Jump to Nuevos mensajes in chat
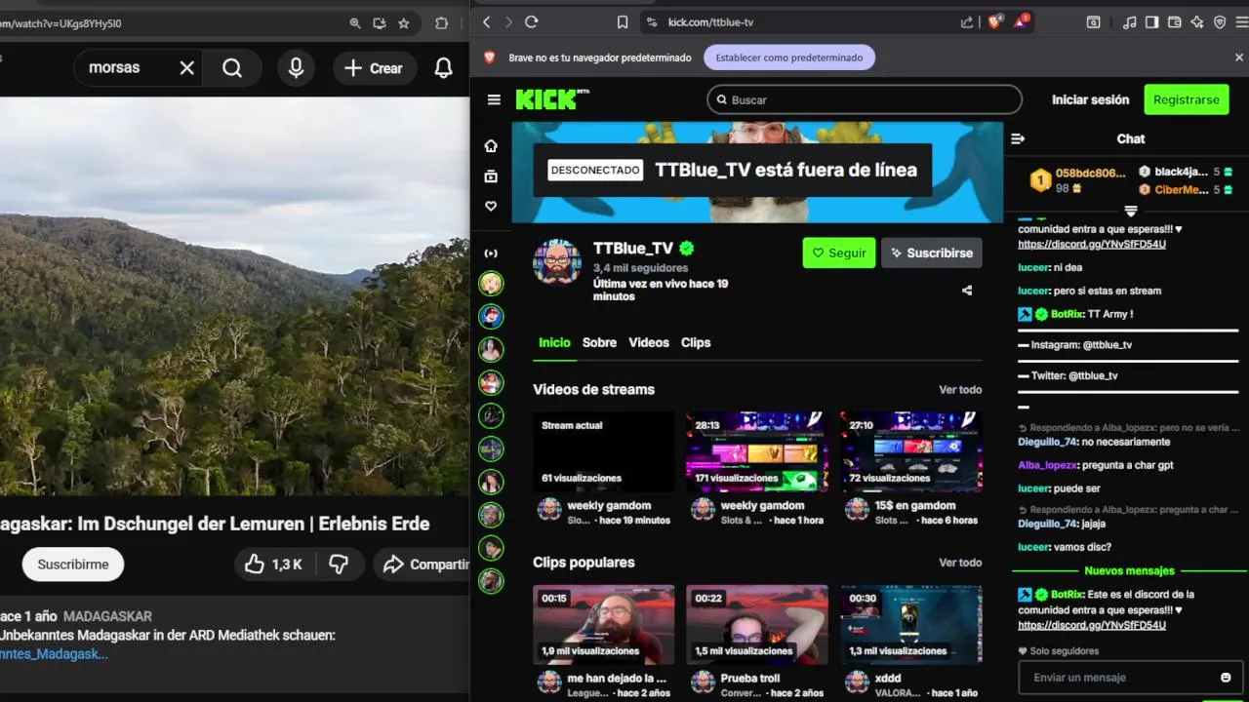This screenshot has width=1249, height=702. point(1130,570)
